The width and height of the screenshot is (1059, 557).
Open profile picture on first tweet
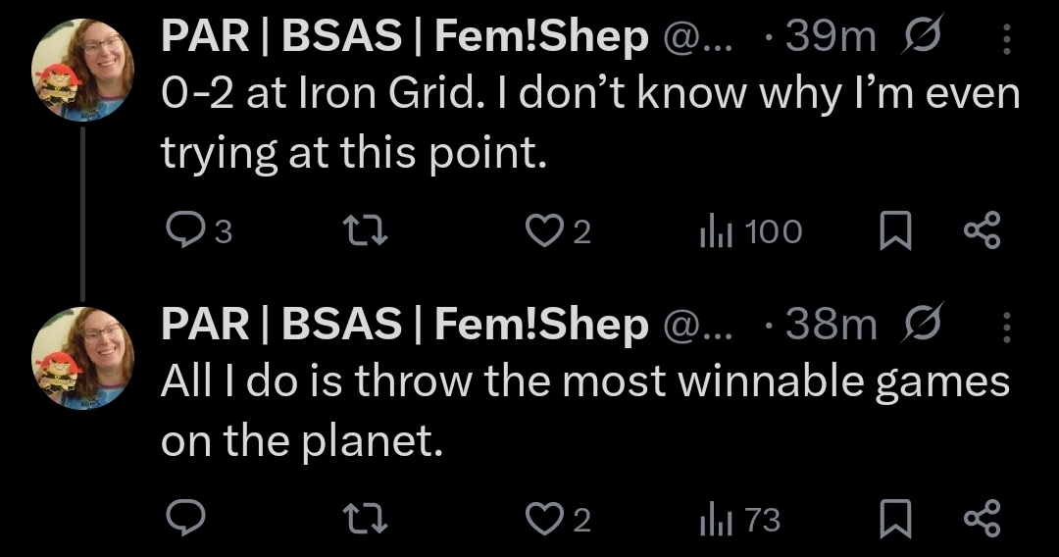tap(82, 70)
